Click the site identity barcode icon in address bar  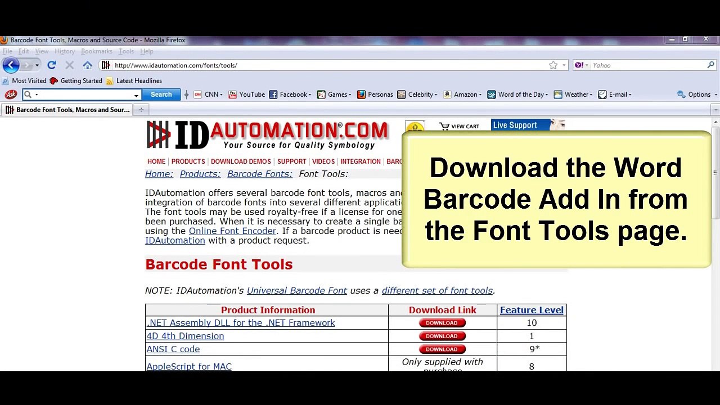click(x=106, y=65)
